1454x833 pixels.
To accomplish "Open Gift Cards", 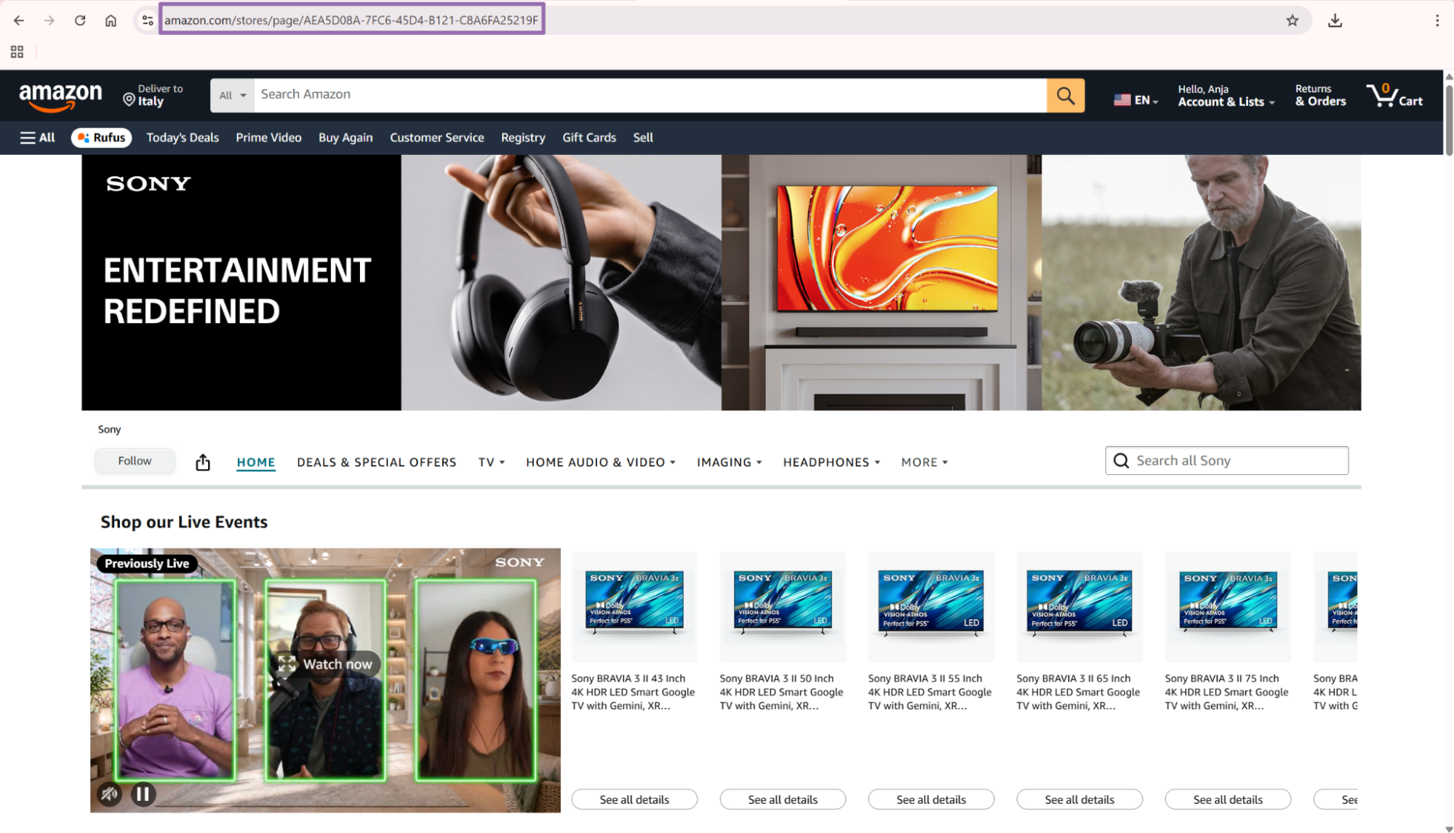I will [x=589, y=137].
